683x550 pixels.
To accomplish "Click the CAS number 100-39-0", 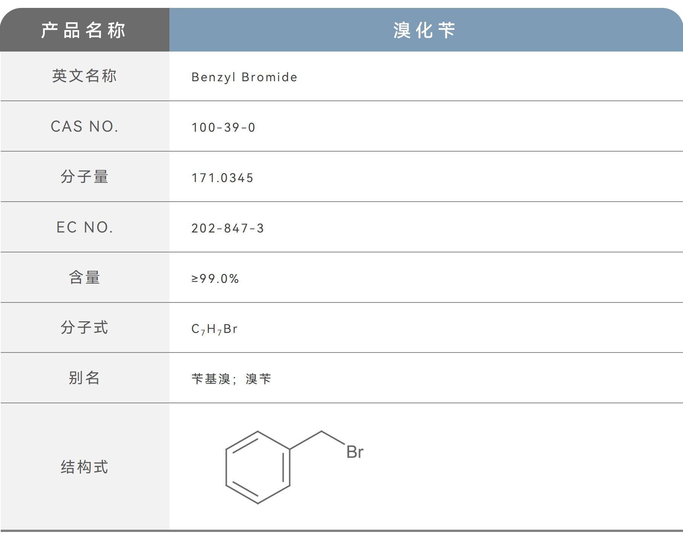I will pyautogui.click(x=223, y=128).
